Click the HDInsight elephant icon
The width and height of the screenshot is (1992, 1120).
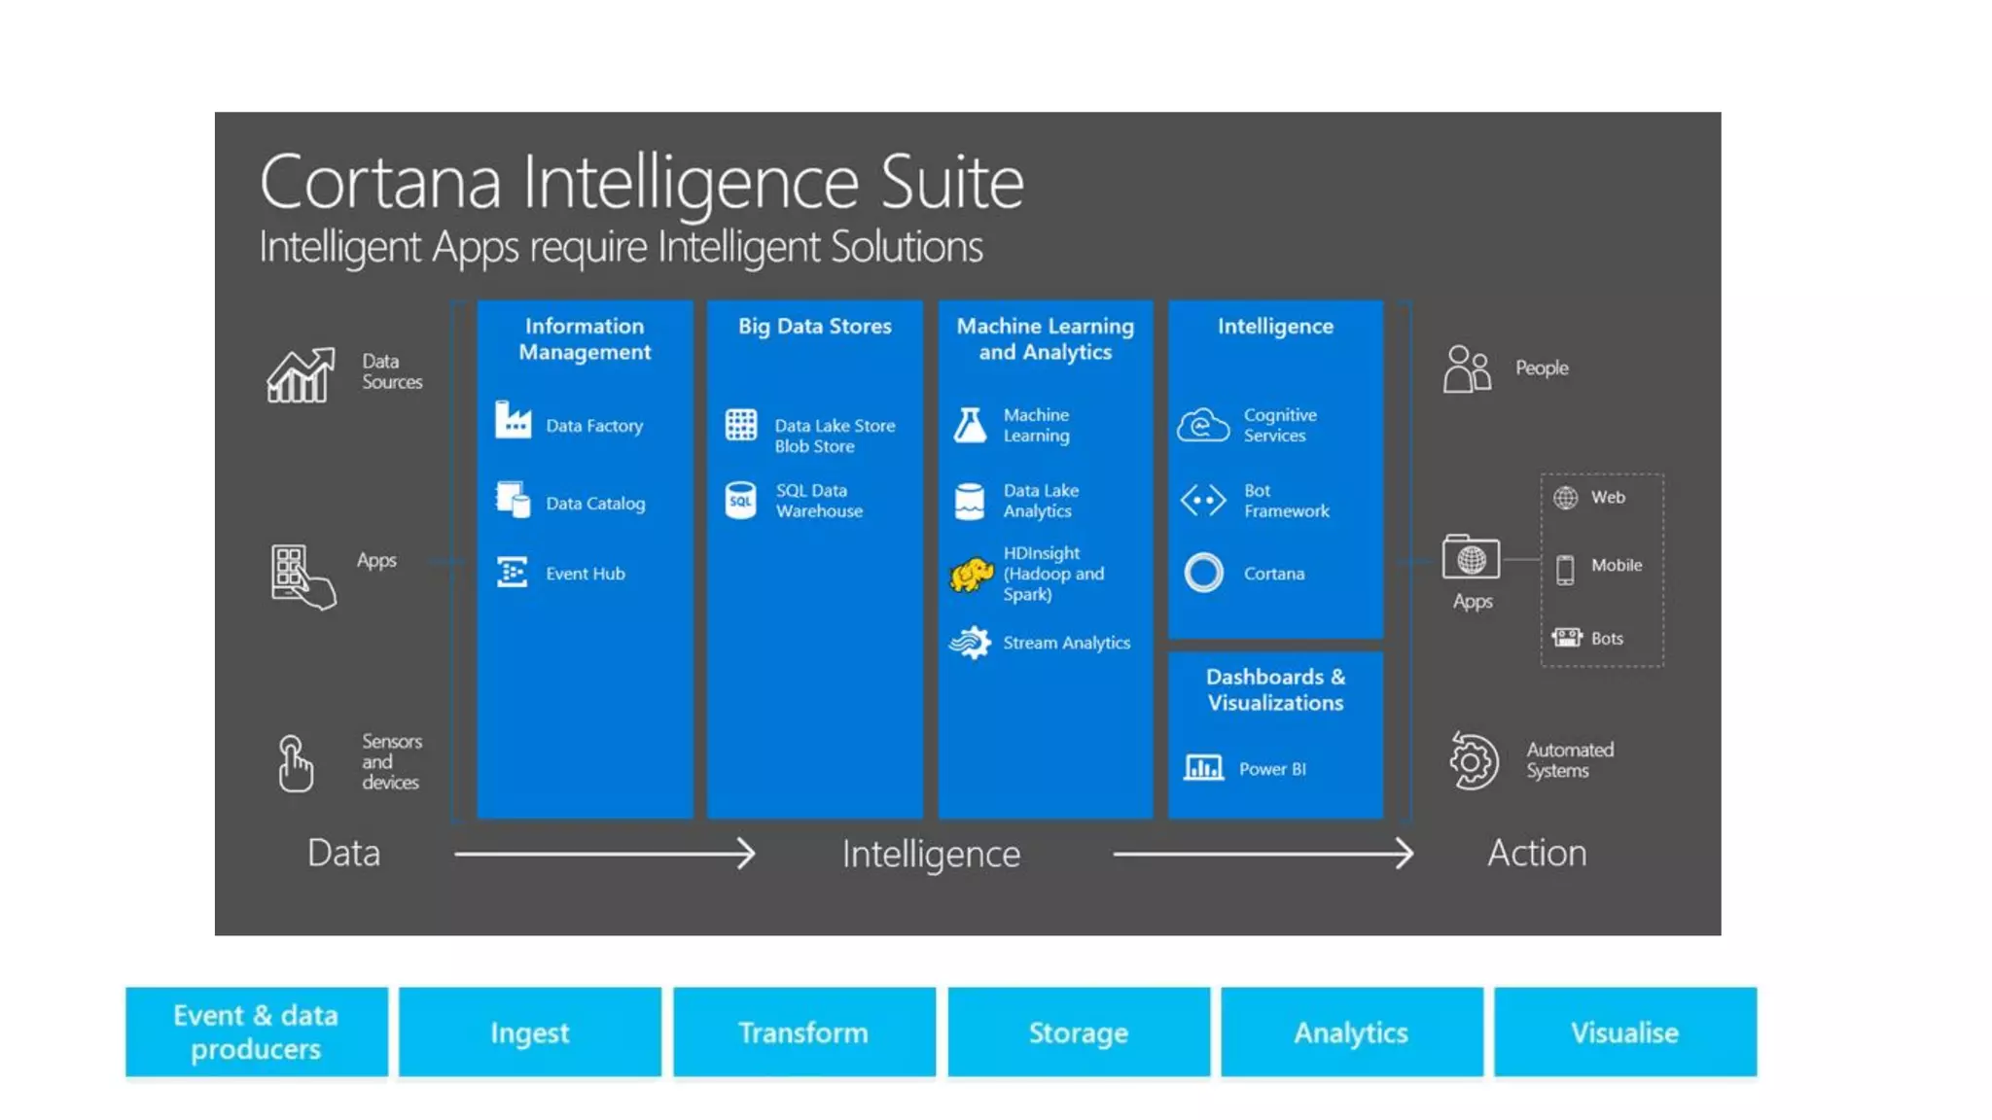click(970, 574)
